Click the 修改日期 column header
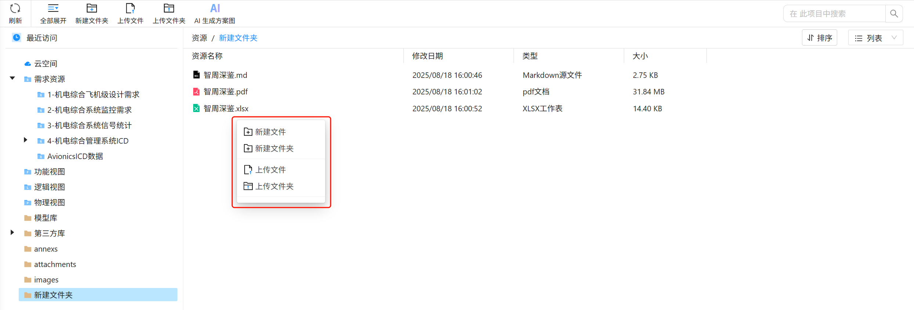This screenshot has width=914, height=310. 428,56
